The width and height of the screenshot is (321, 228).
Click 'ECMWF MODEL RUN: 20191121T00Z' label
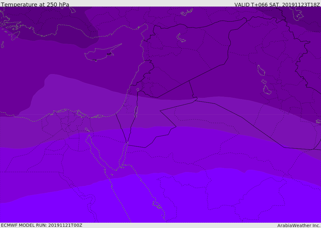(42, 225)
